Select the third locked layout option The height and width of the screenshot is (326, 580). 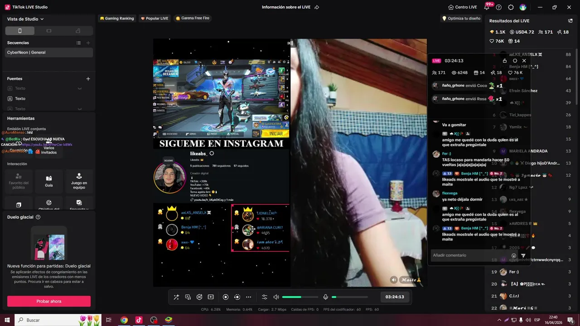coord(78,31)
